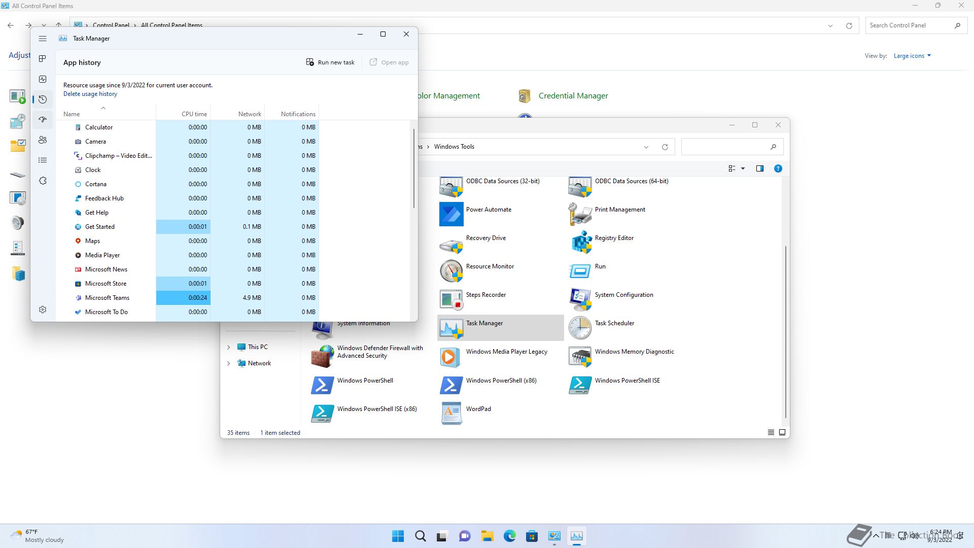
Task: Open Task Manager hamburger navigation menu
Action: tap(43, 39)
